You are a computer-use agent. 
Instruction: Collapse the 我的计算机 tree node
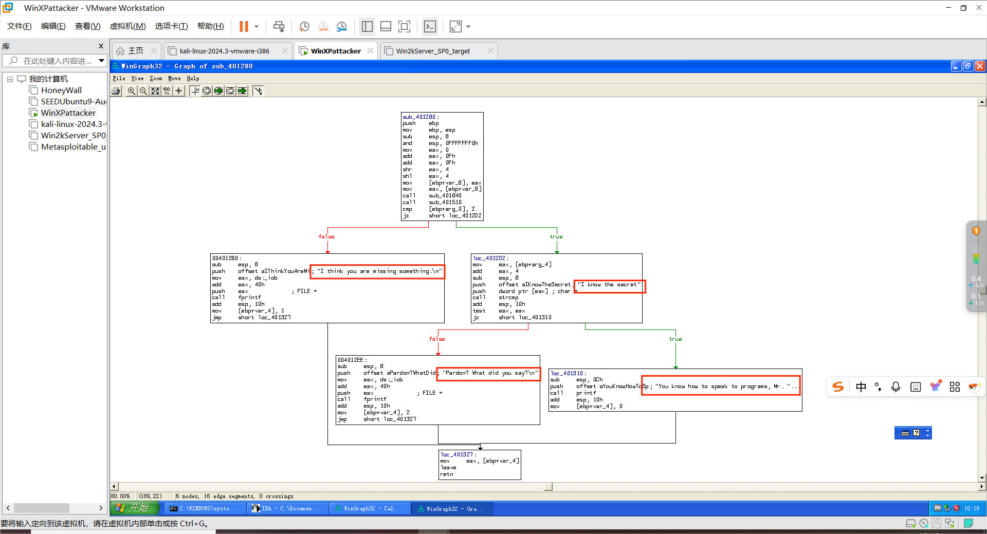tap(10, 79)
